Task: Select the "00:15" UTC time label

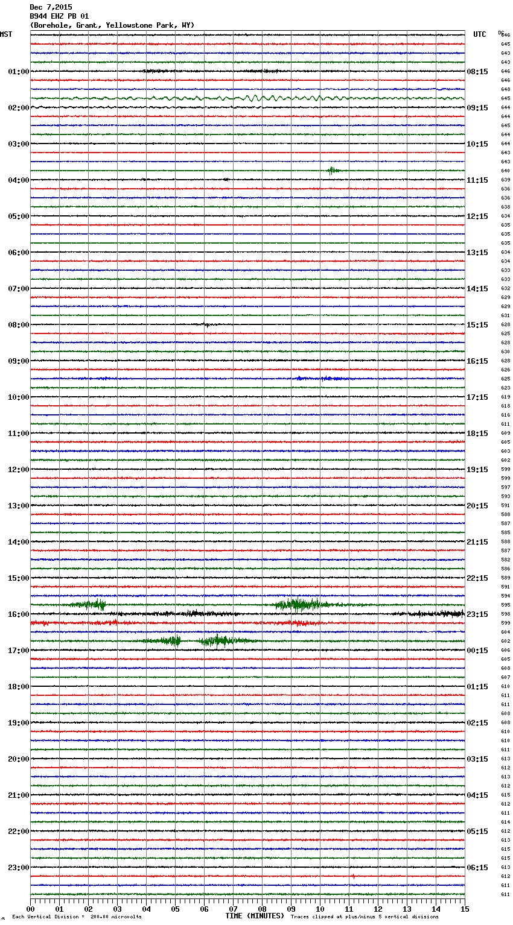Action: click(x=477, y=651)
